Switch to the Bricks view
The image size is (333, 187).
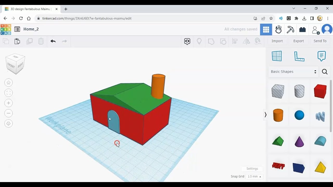(x=302, y=30)
